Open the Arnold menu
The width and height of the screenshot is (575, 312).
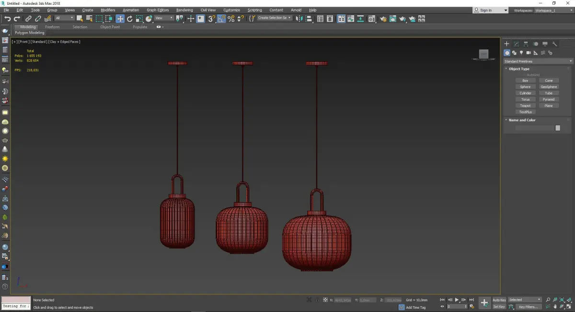click(x=296, y=10)
